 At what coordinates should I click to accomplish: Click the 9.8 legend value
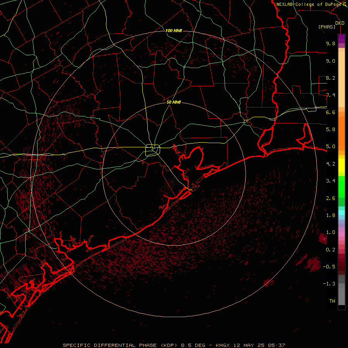tap(331, 44)
